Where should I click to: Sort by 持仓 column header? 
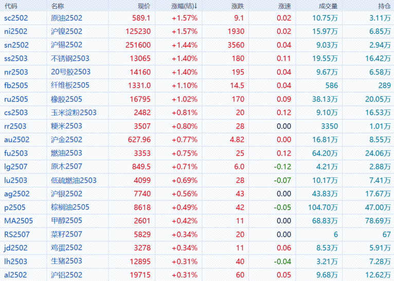pyautogui.click(x=384, y=6)
